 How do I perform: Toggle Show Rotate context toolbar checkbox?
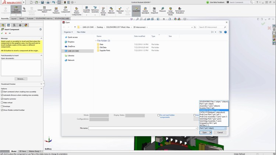[x=2, y=110]
